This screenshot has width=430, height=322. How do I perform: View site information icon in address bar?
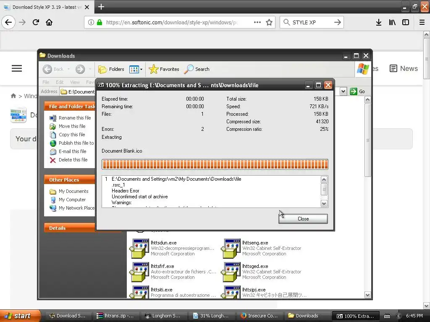[x=91, y=22]
